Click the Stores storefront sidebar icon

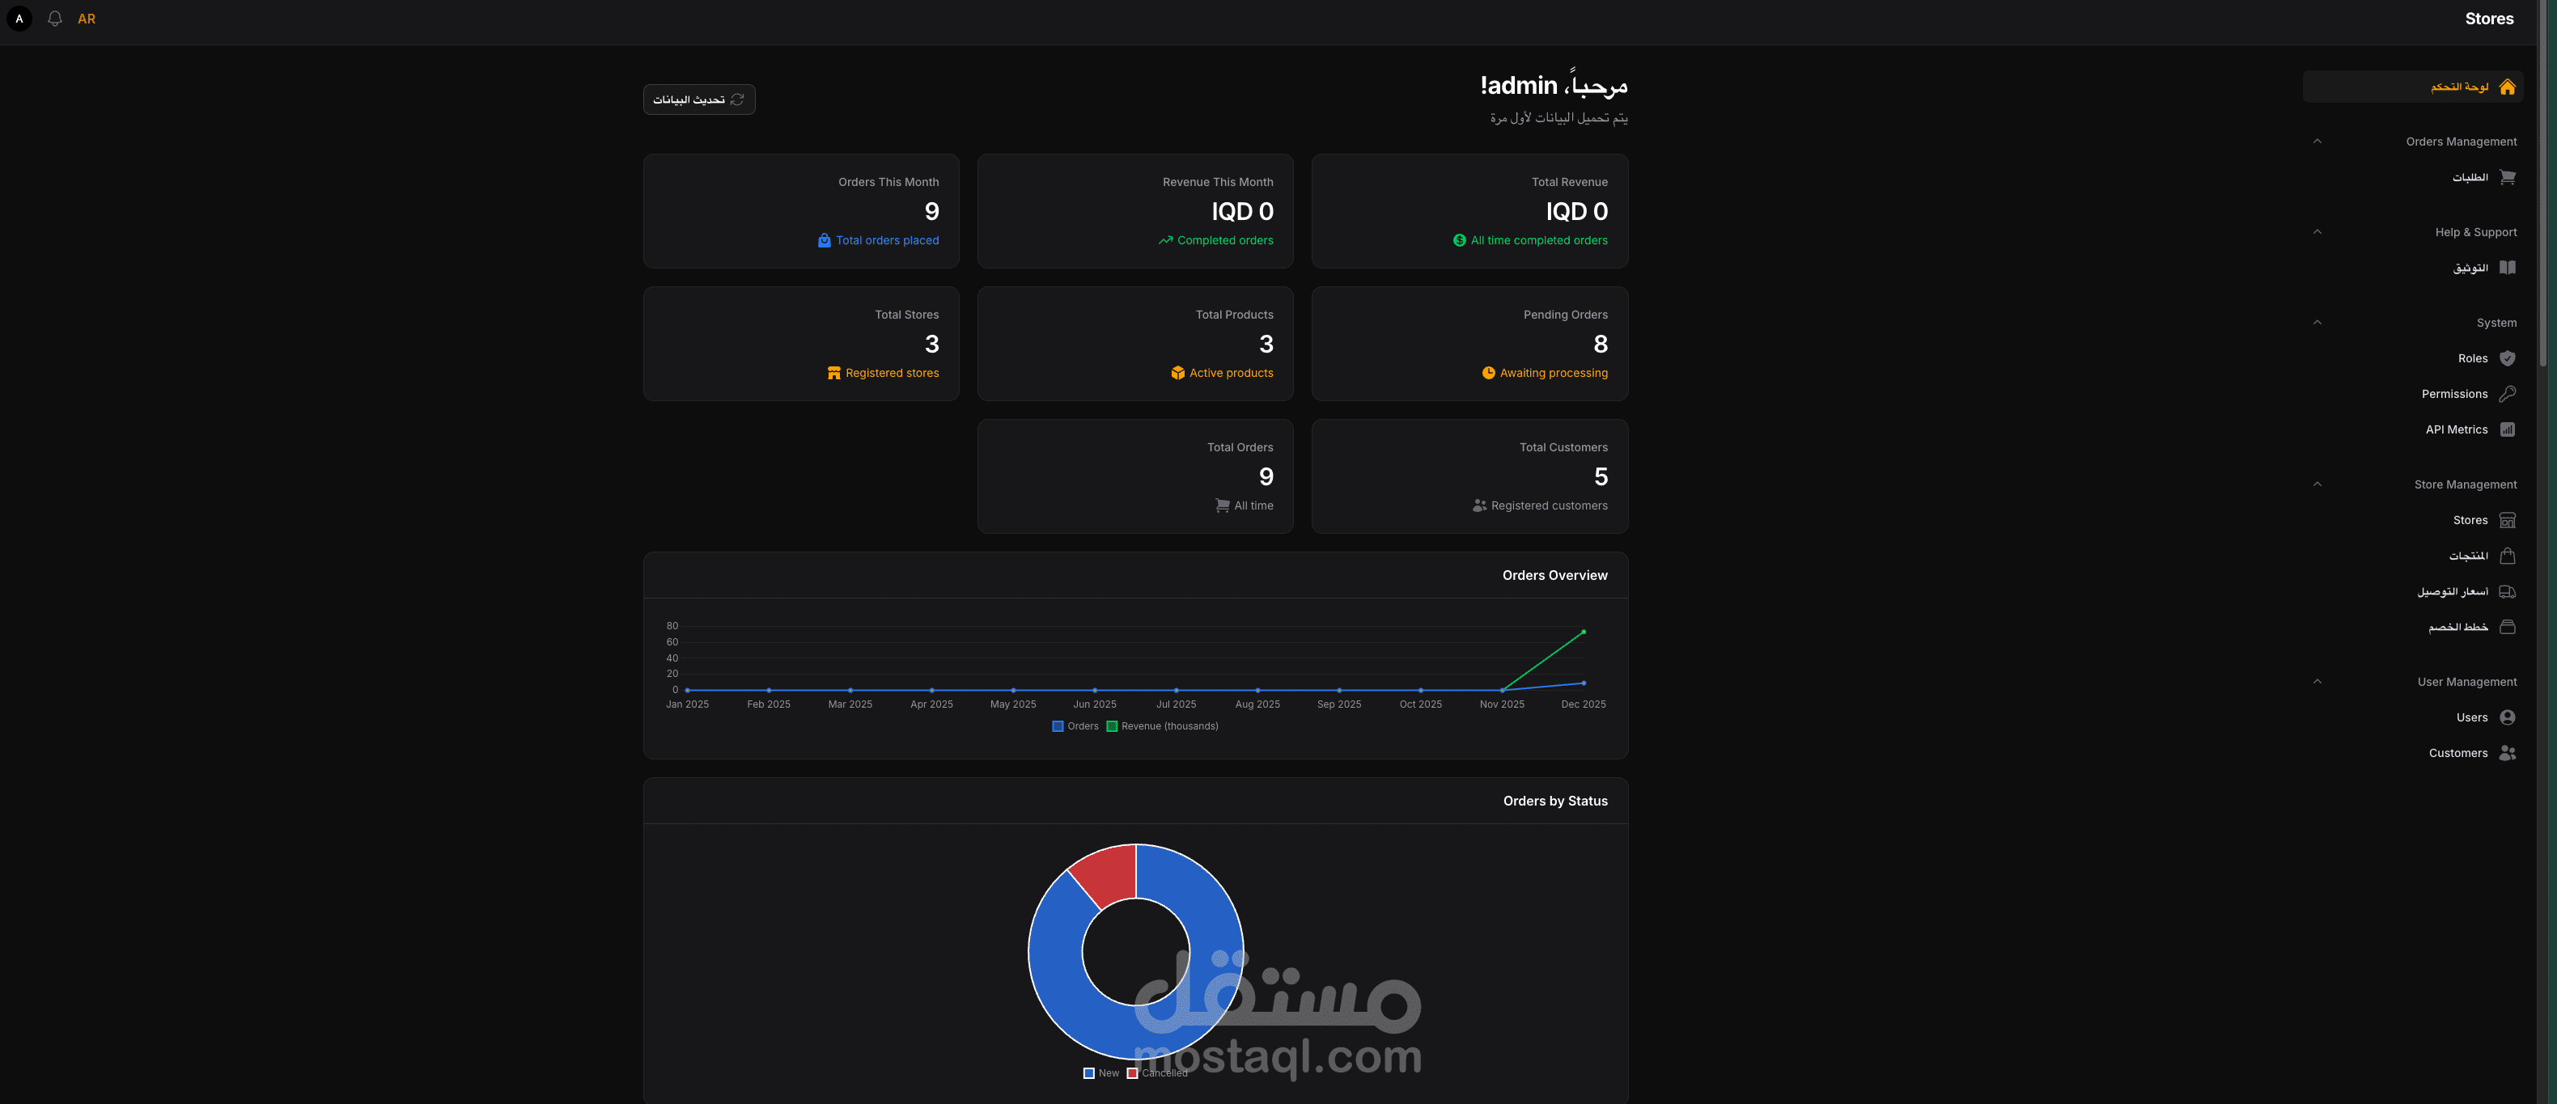pyautogui.click(x=2508, y=520)
